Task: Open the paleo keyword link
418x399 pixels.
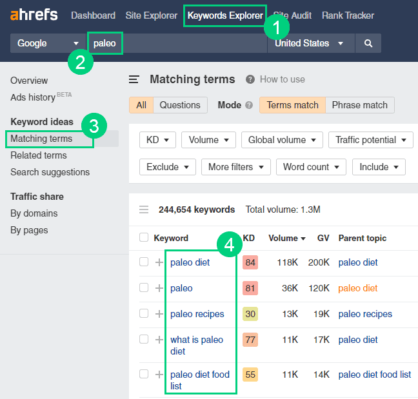Action: (x=181, y=288)
